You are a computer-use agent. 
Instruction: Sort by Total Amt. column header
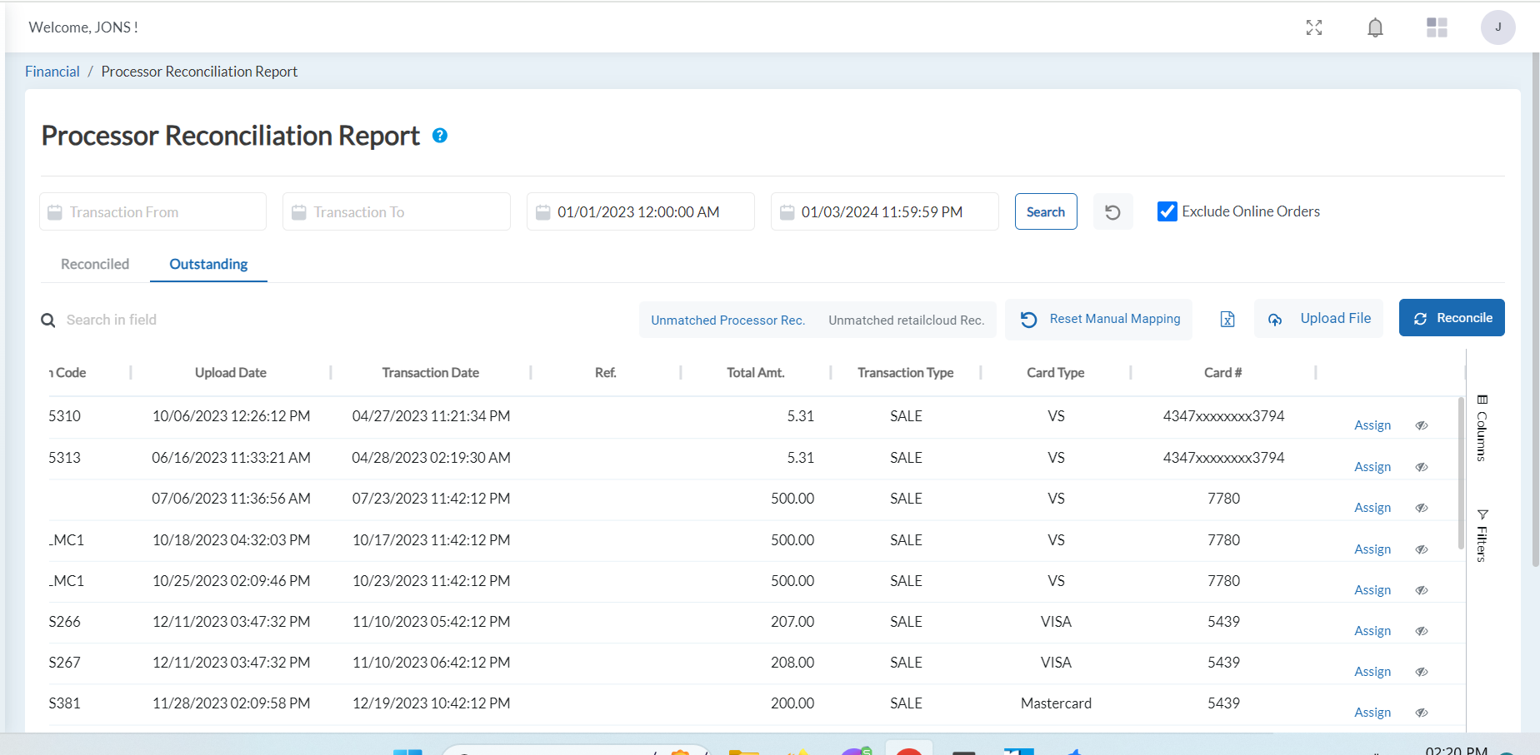click(x=756, y=373)
